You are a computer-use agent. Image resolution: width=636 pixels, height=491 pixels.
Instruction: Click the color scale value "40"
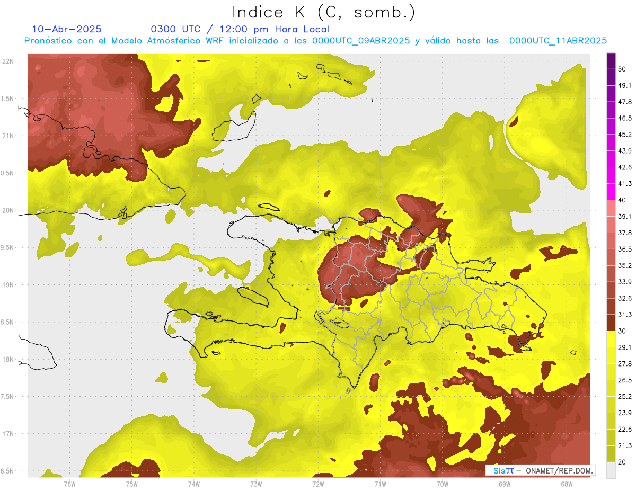[x=622, y=200]
